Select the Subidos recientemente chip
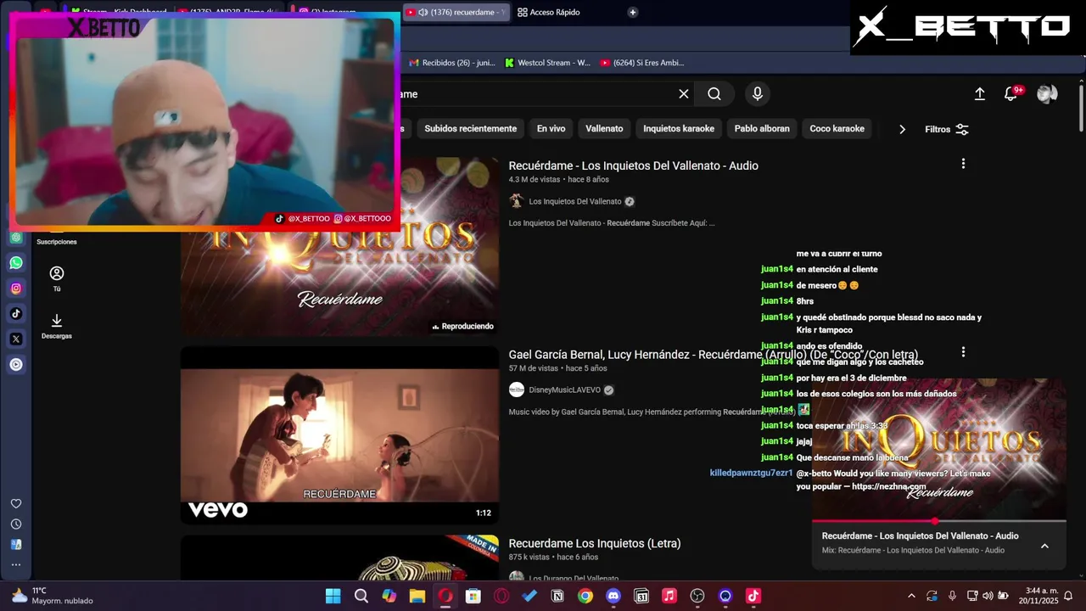Image resolution: width=1086 pixels, height=611 pixels. 471,129
